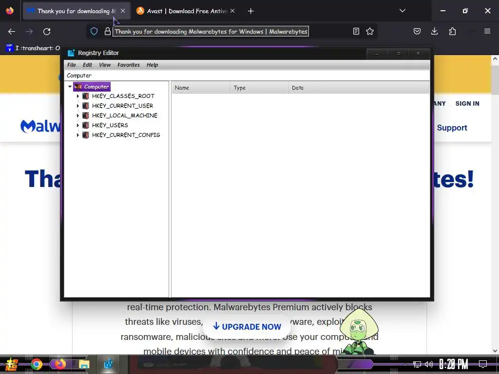The image size is (499, 374).
Task: Open Chrome from the taskbar
Action: pyautogui.click(x=36, y=364)
